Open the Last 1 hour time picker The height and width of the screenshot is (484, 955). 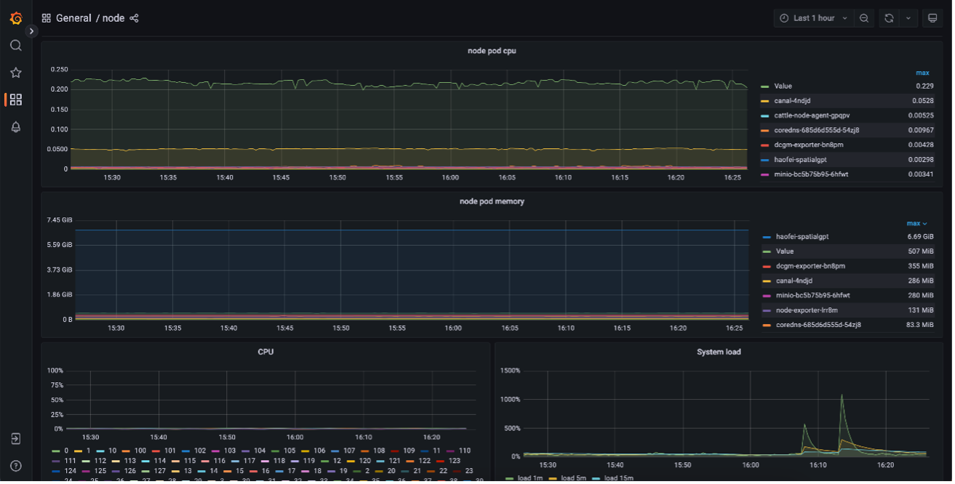pyautogui.click(x=813, y=18)
